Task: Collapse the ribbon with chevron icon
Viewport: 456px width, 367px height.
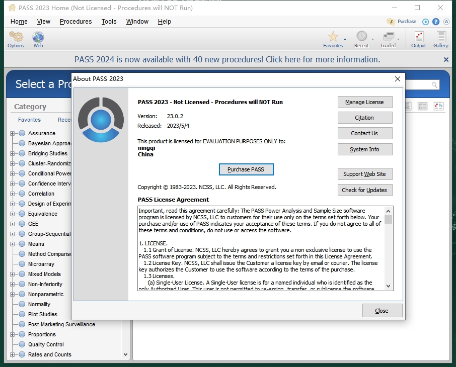Action: point(446,22)
